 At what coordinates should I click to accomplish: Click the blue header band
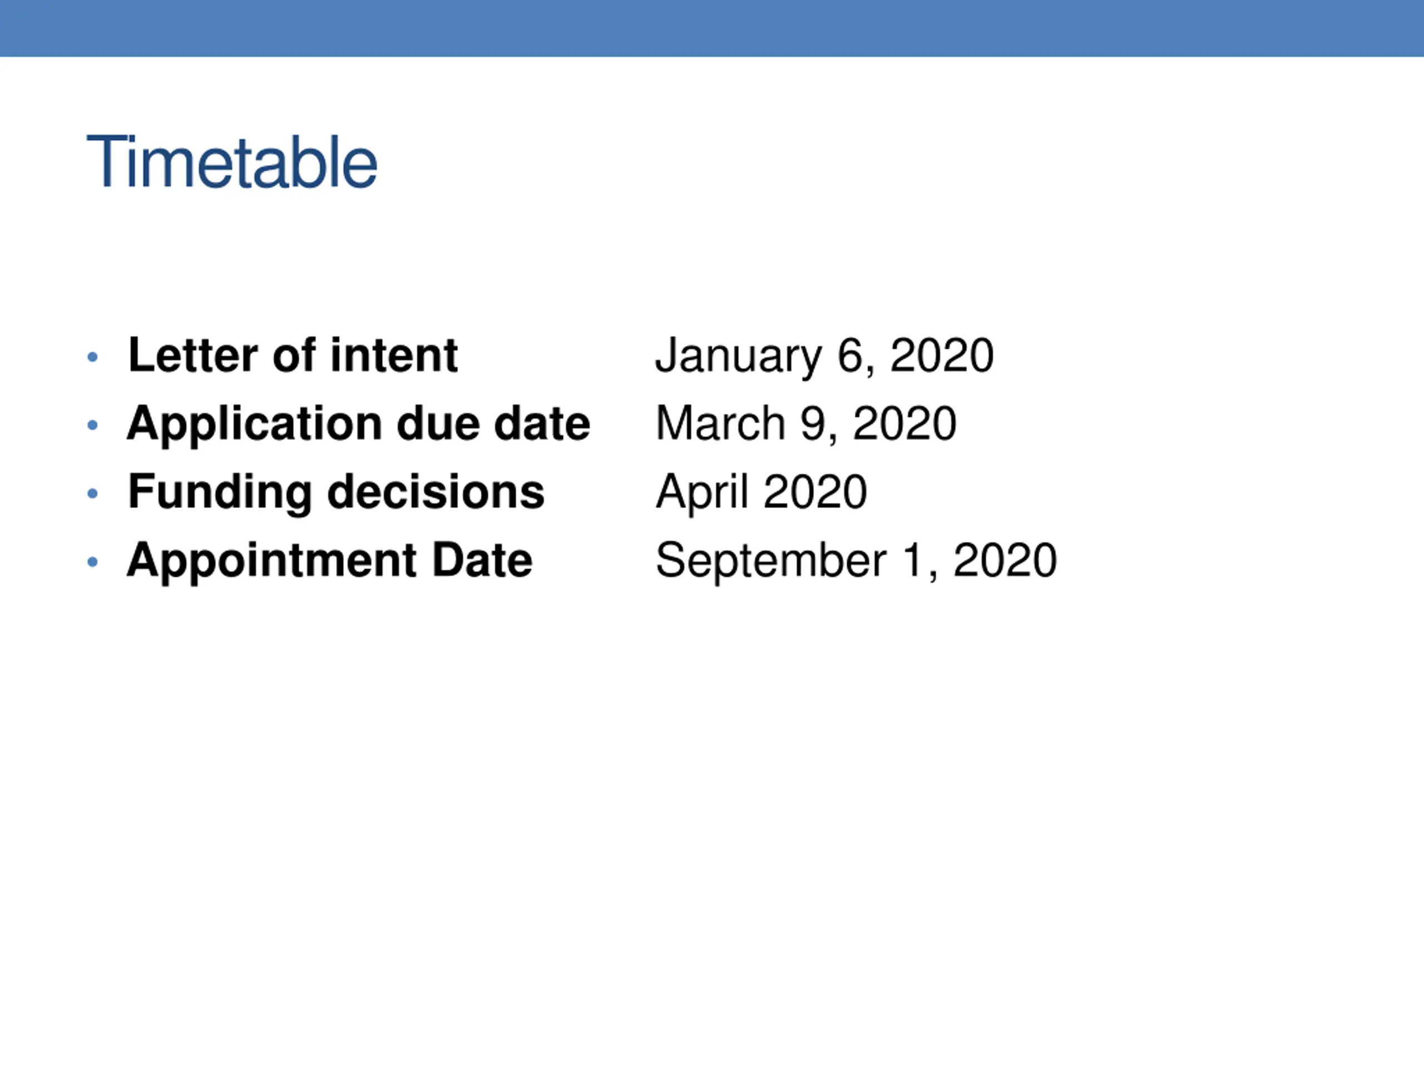pos(712,28)
